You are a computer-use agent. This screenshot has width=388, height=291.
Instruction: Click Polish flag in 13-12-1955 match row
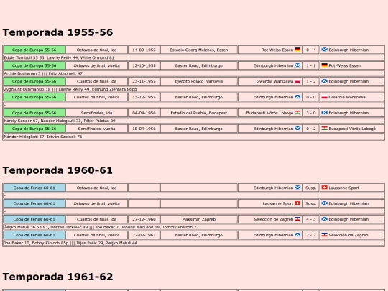[x=324, y=97]
